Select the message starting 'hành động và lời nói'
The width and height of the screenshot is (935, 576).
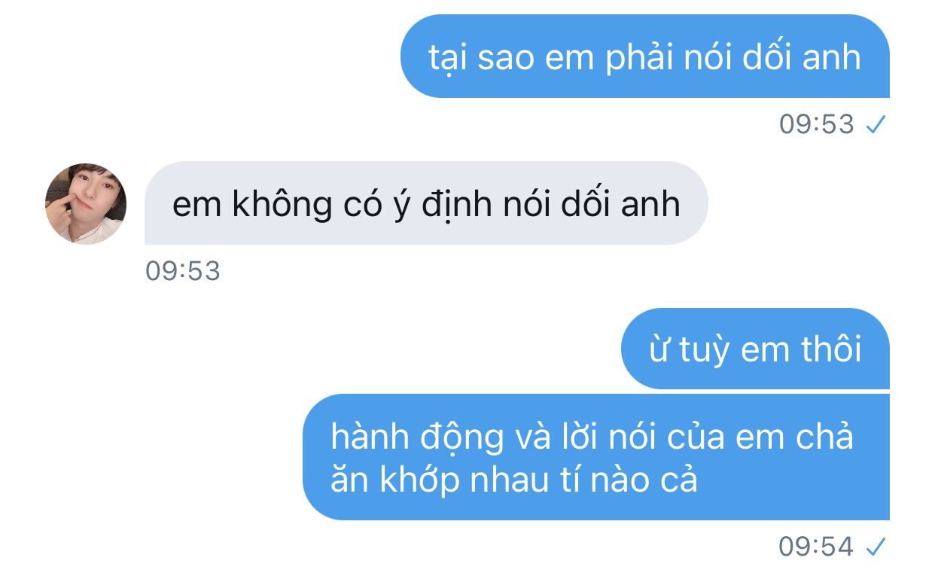click(596, 457)
